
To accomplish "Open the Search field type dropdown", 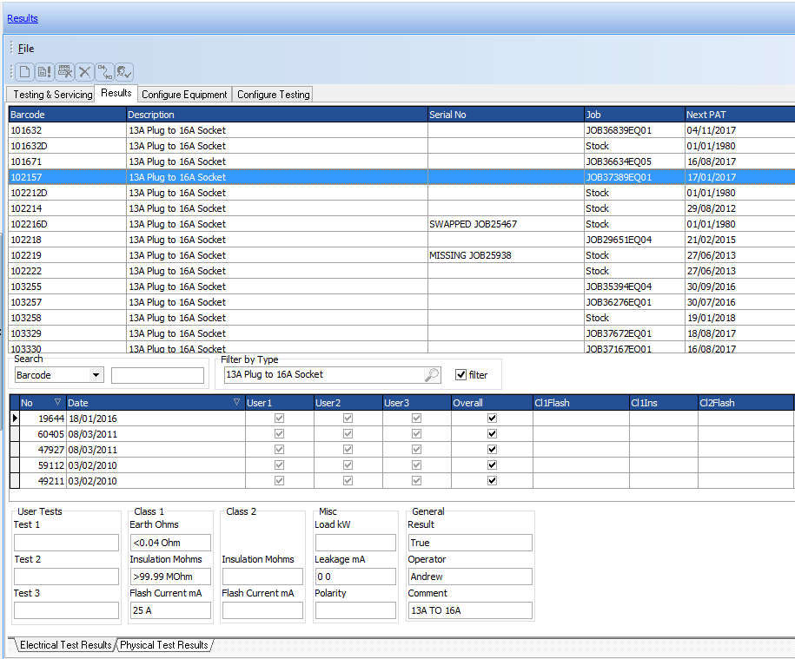I will click(x=96, y=375).
